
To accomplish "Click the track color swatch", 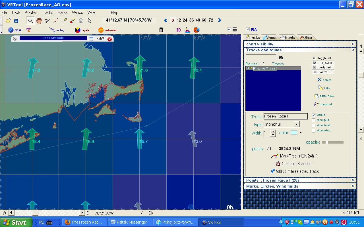I will point(294,133).
